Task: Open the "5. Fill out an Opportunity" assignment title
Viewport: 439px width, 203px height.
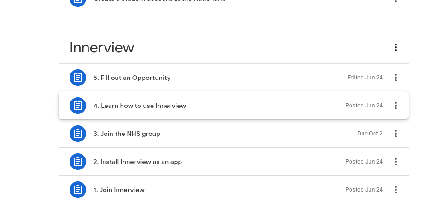Action: click(132, 78)
